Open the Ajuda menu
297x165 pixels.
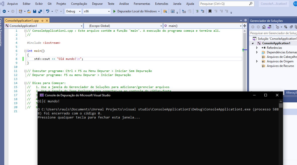point(190,4)
